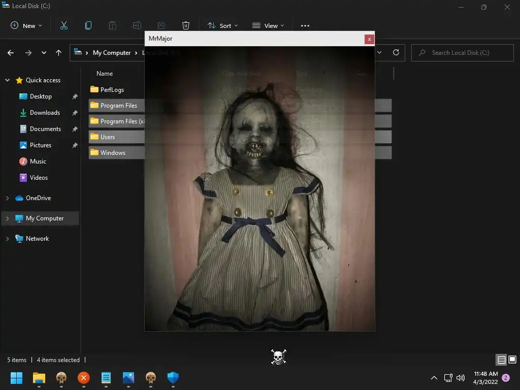
Task: Go forward with the right arrow
Action: [28, 53]
